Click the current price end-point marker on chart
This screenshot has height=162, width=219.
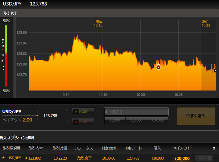tap(215, 71)
